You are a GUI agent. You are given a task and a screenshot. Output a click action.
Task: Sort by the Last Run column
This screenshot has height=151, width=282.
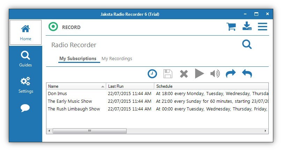(x=130, y=86)
